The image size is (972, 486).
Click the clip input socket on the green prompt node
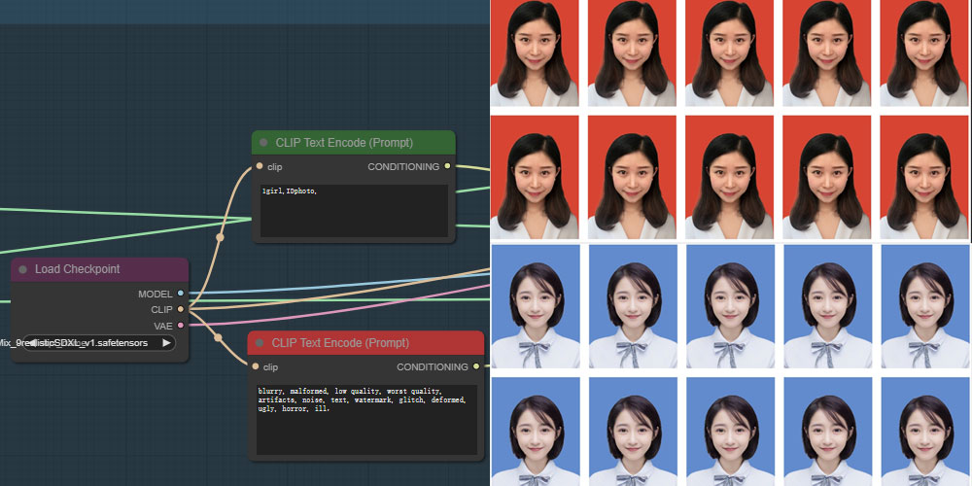[260, 166]
